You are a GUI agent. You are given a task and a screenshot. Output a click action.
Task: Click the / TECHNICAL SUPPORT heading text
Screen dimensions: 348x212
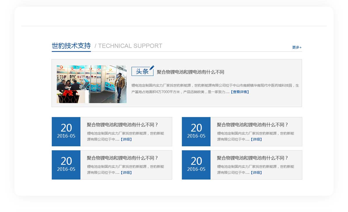[x=128, y=46]
